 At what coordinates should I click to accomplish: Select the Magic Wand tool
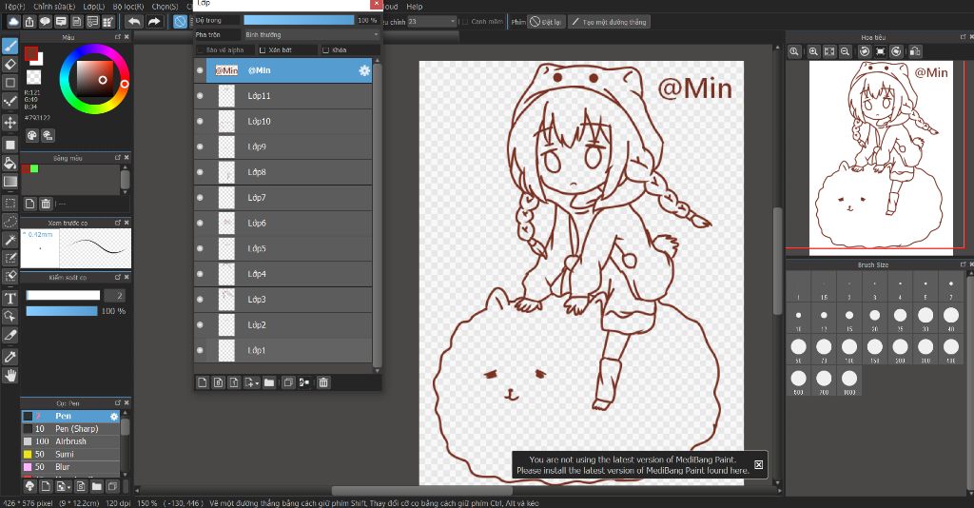point(10,240)
